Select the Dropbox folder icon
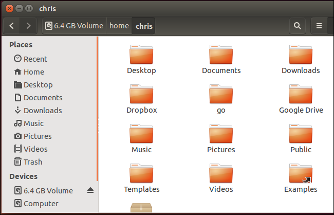Viewport: 334px width, 215px height. click(141, 94)
